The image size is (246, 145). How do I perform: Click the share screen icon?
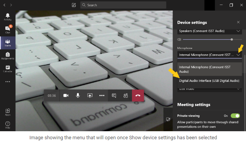(x=90, y=96)
